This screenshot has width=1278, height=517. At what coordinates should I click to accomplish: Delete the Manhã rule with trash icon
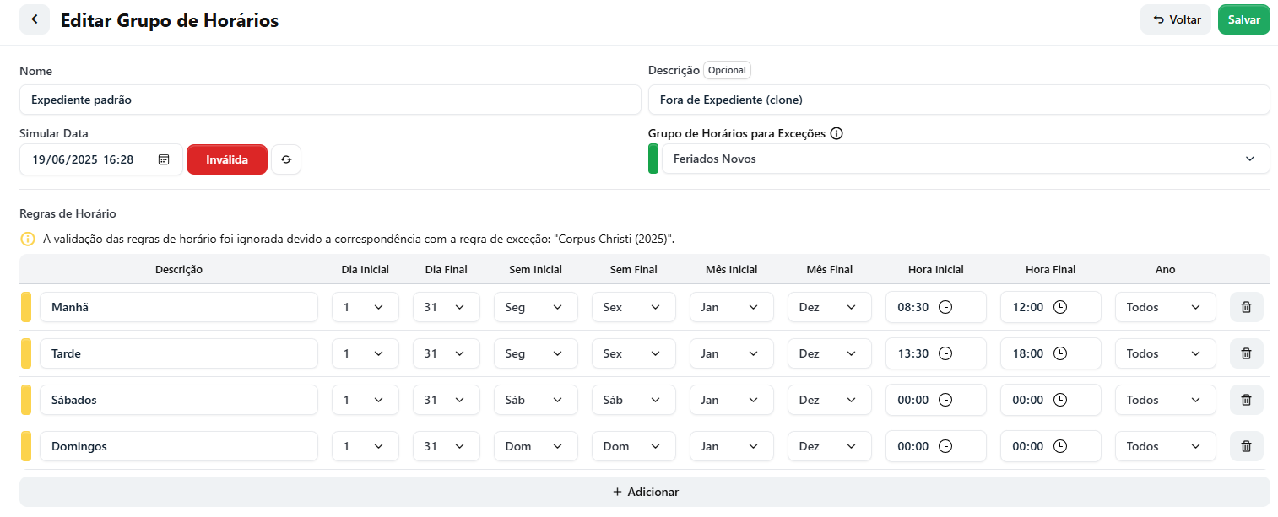point(1246,307)
